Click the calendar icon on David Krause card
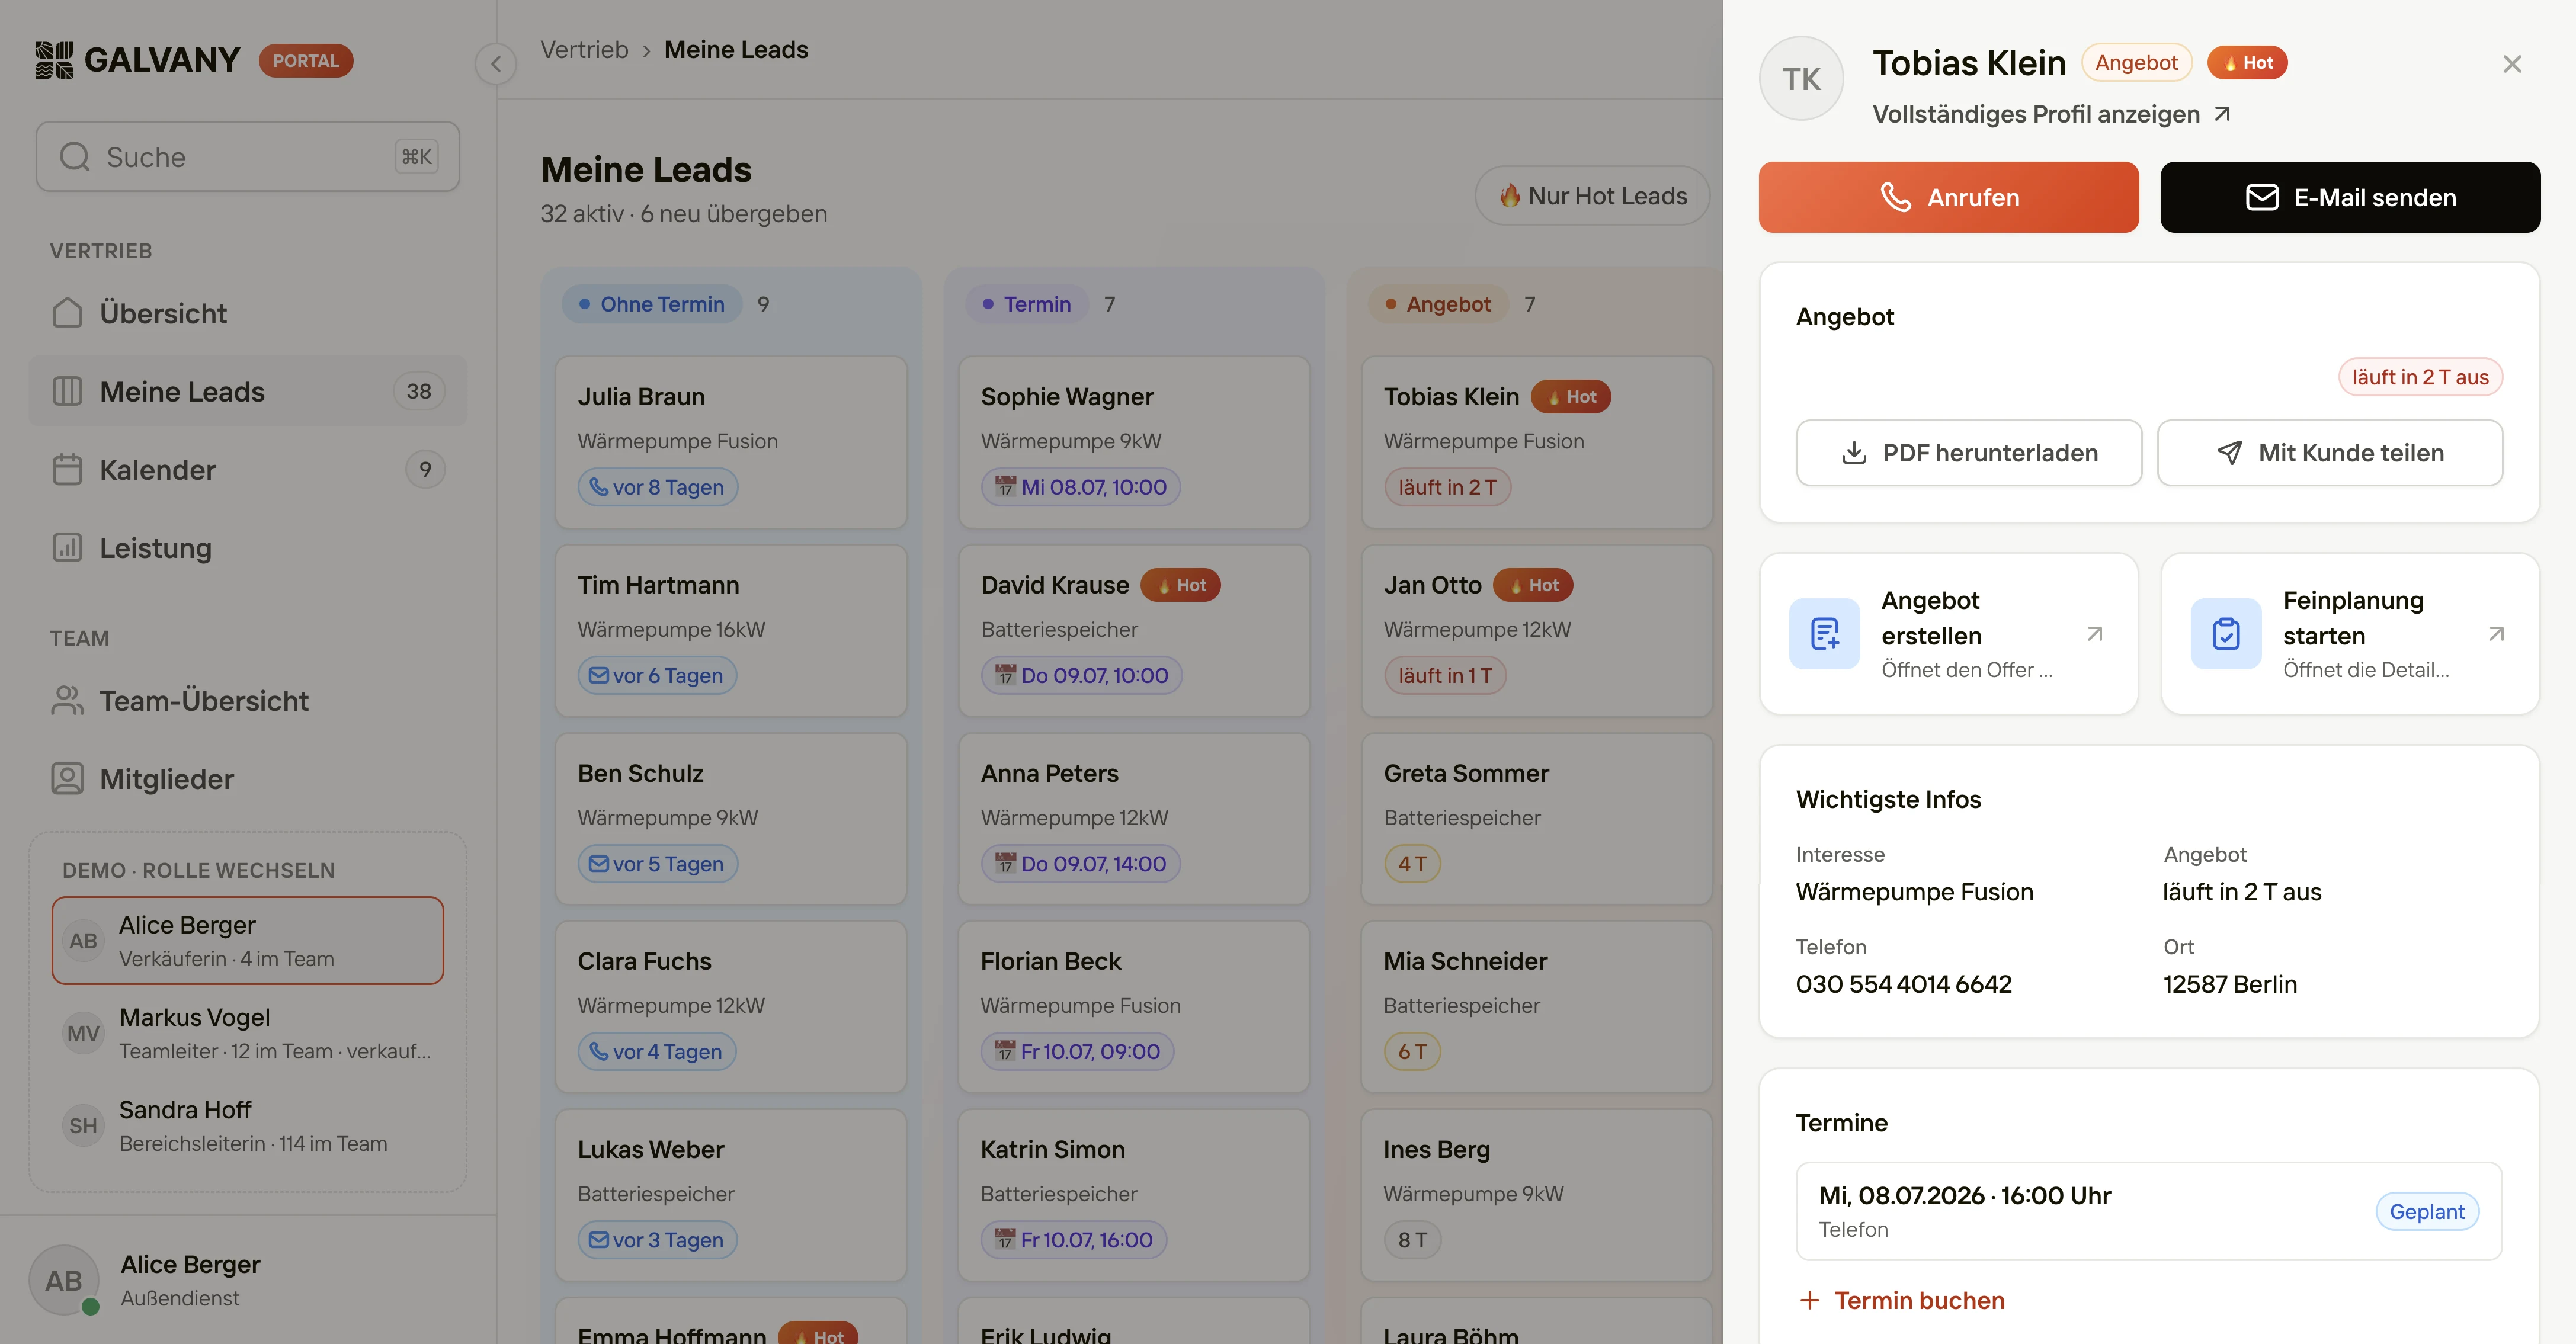 tap(1004, 675)
